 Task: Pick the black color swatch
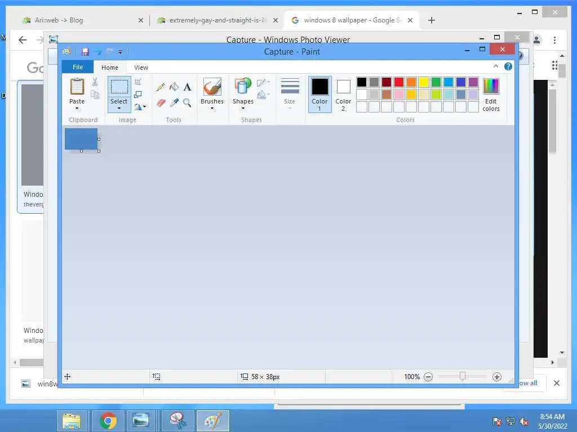tap(362, 82)
